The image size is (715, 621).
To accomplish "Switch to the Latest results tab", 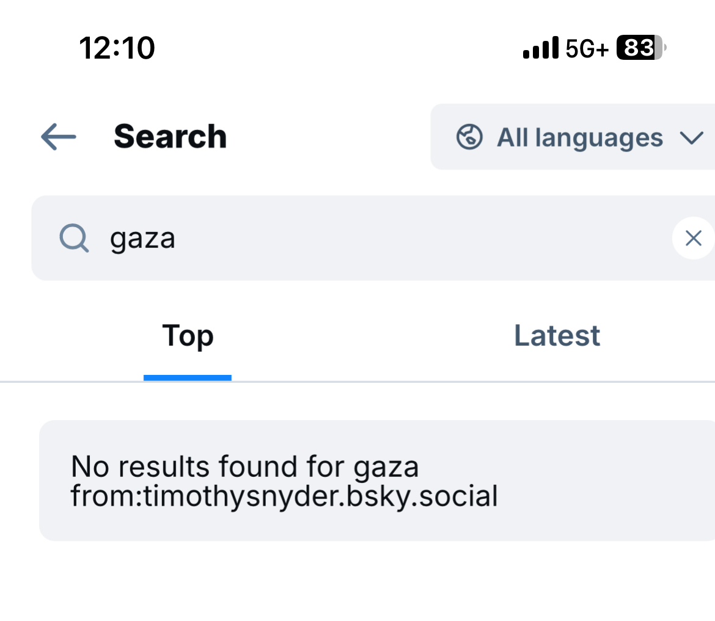I will click(x=557, y=336).
